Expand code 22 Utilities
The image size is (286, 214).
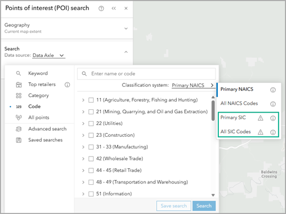(x=83, y=123)
